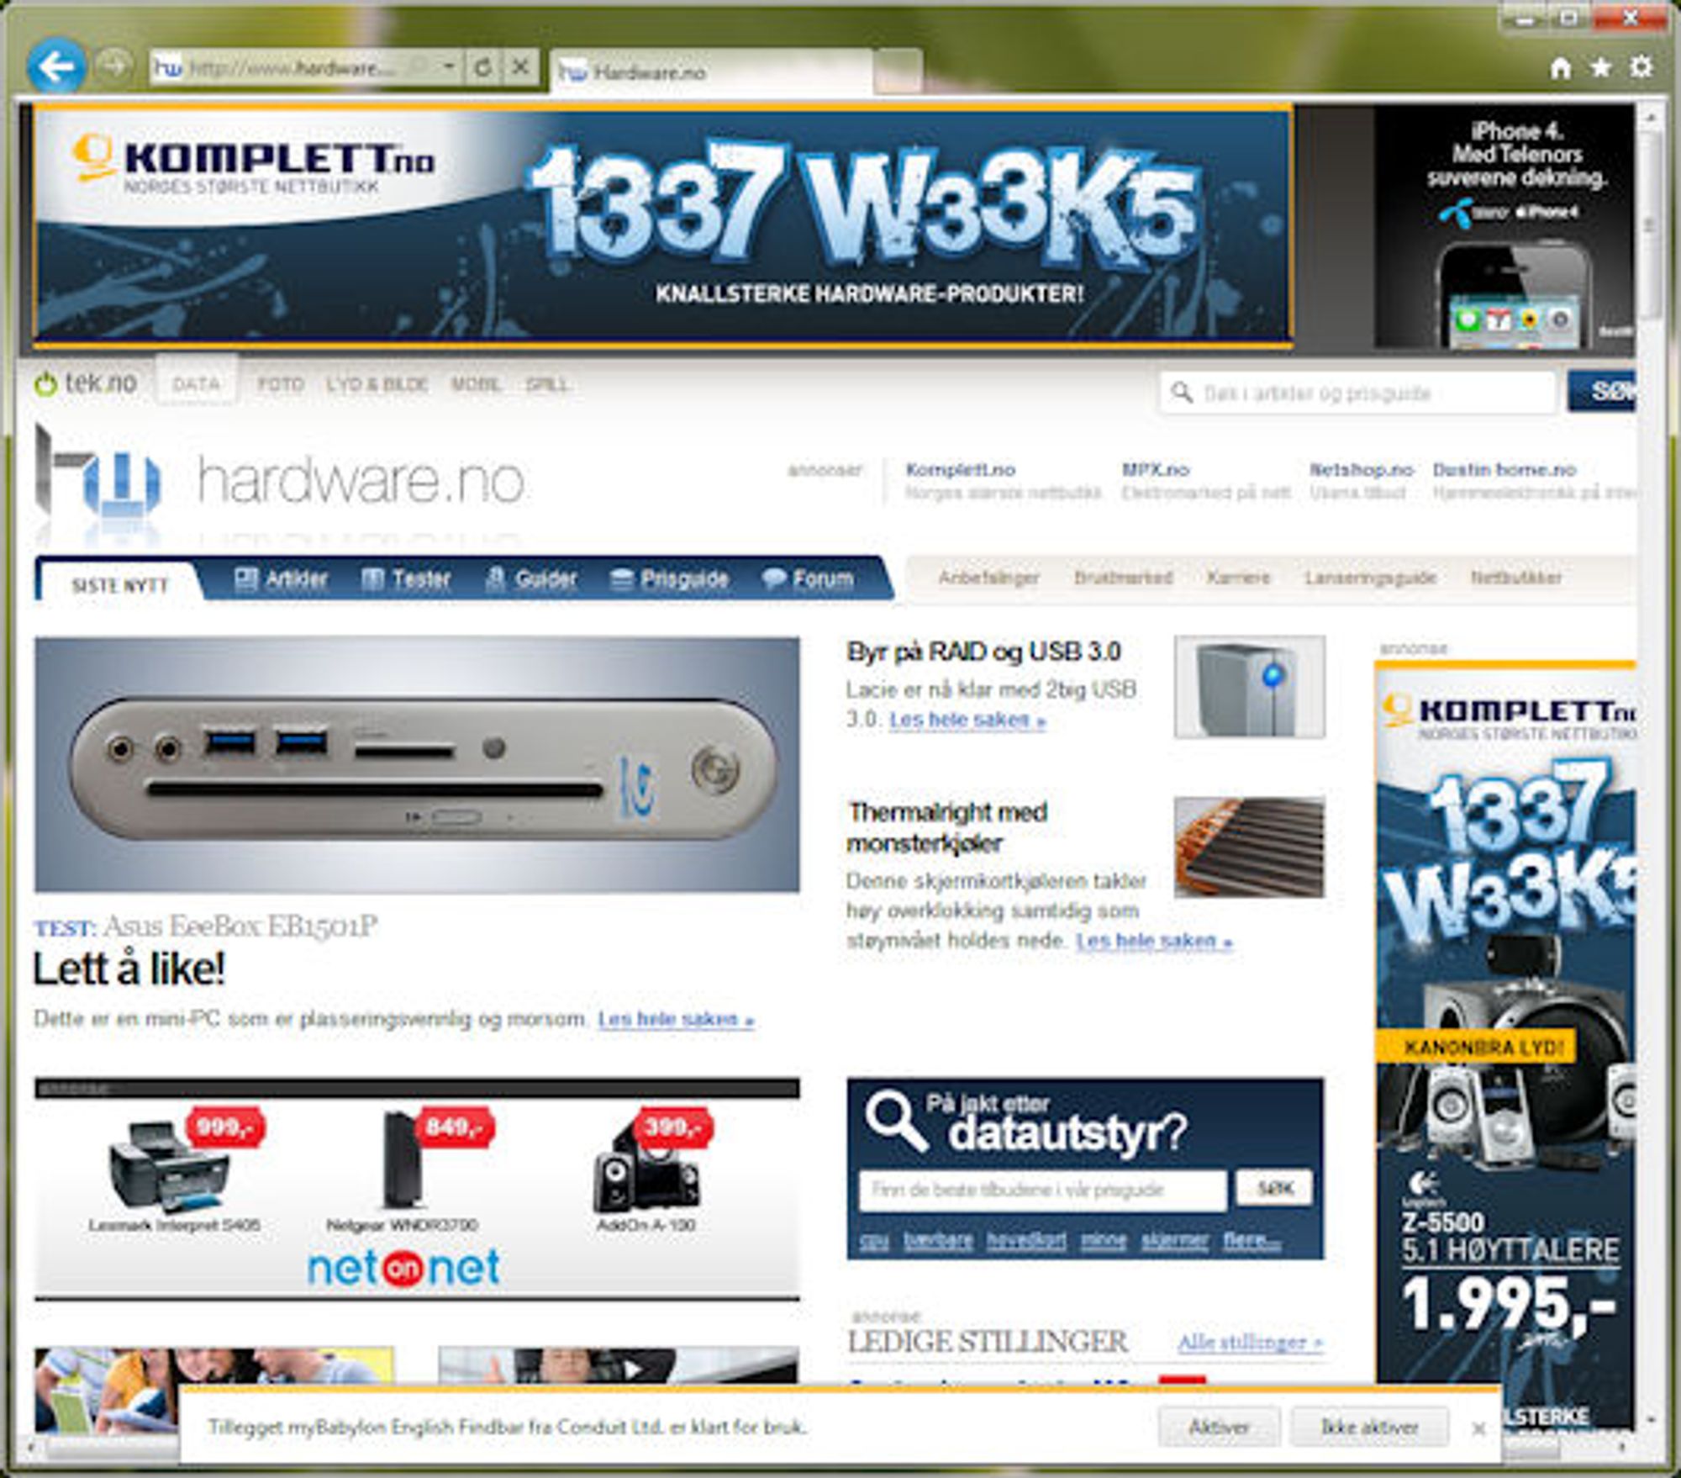Open the Komplett.no sponsor link

(960, 469)
